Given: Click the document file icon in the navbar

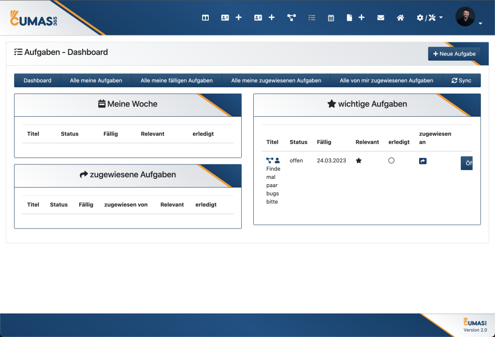Looking at the screenshot, I should [349, 18].
